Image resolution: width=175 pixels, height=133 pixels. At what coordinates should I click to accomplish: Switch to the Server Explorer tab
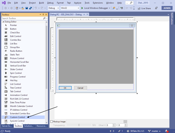pos(7,126)
